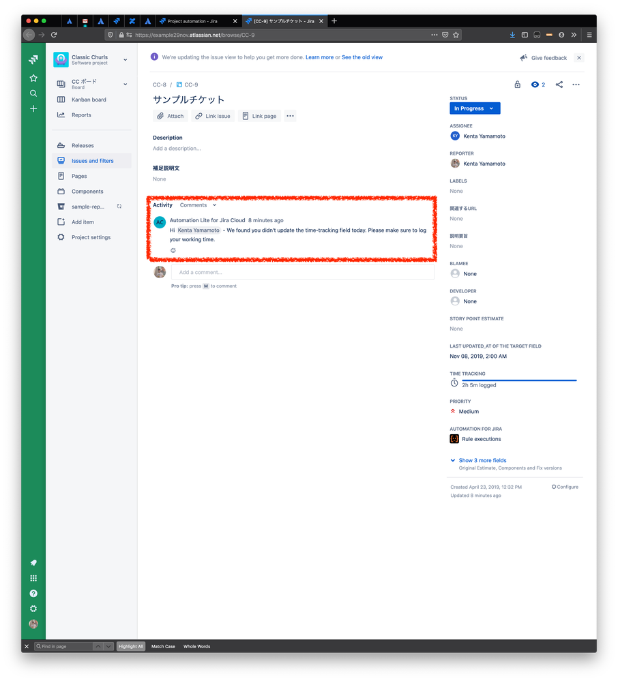Open starred and recent star icon
Screen dimensions: 618x681
[33, 78]
